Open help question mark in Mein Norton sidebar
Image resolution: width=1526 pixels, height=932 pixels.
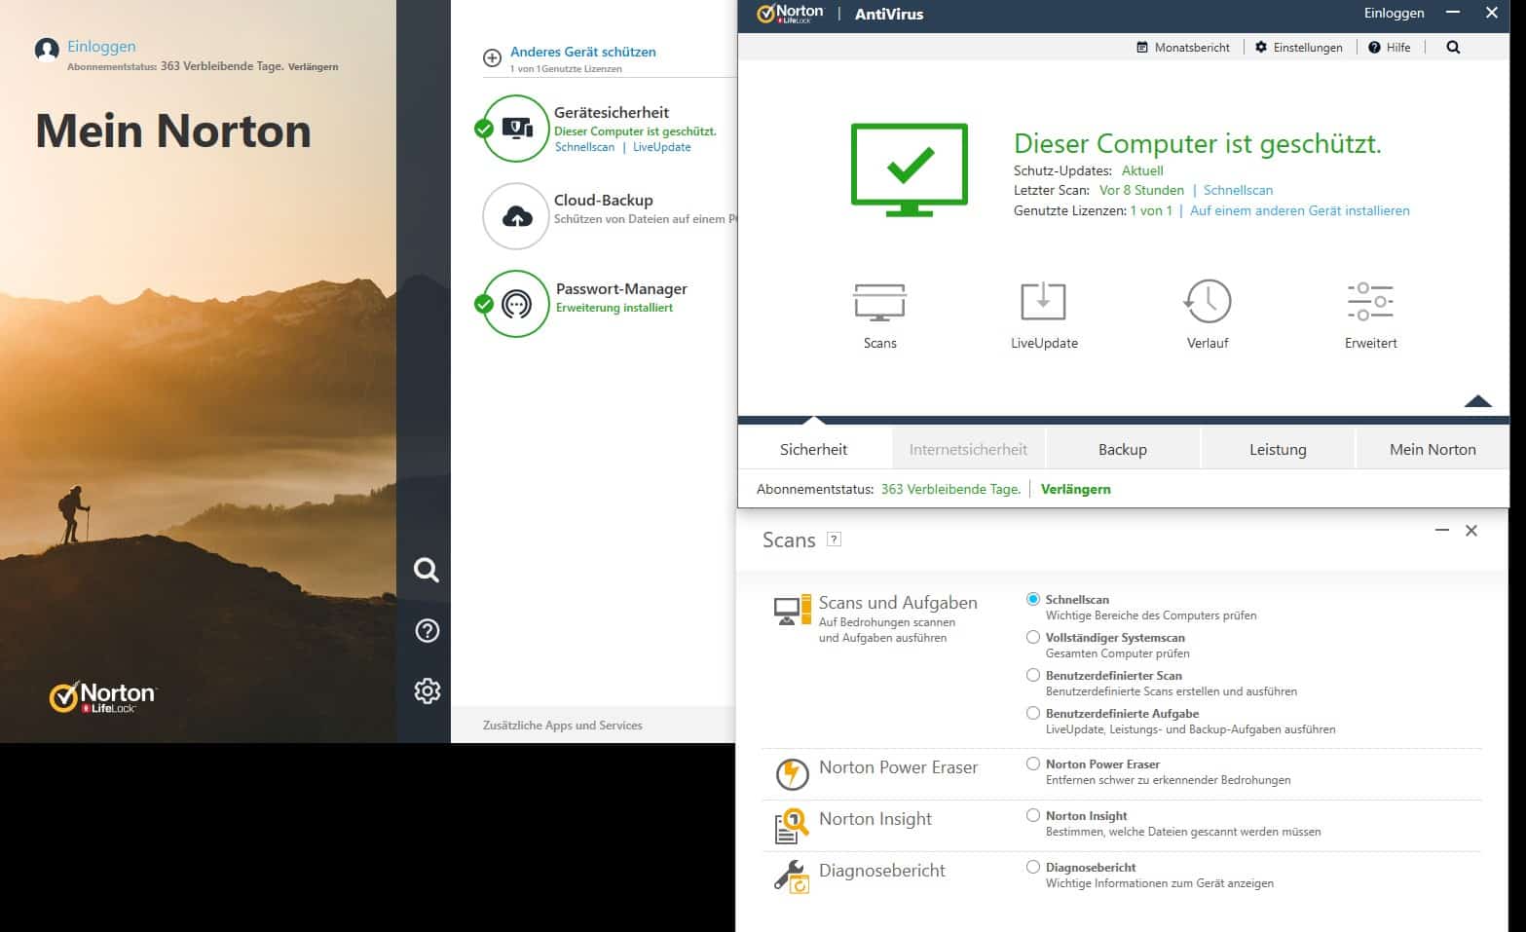[x=427, y=630]
